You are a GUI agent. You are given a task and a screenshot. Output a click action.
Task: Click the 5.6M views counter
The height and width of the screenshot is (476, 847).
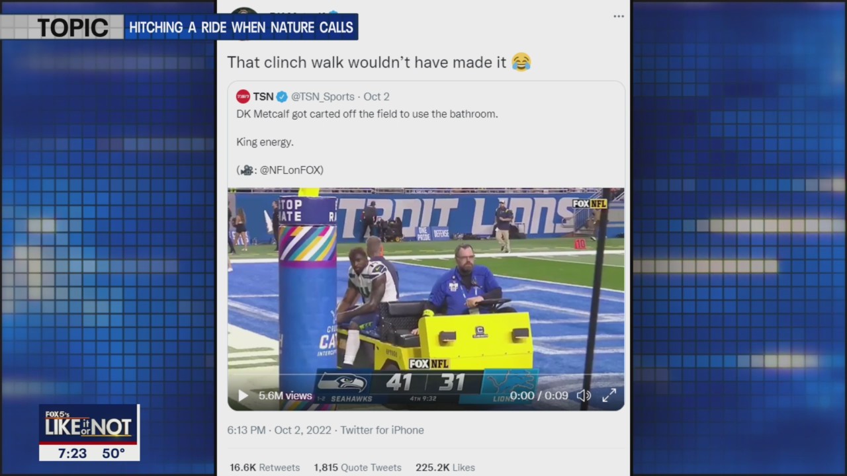point(285,395)
